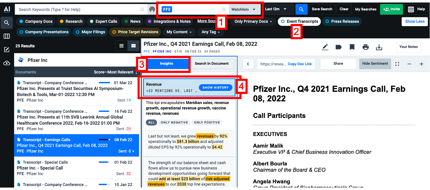430x190 pixels.
Task: Expand the Only Primary Docs dropdown
Action: pos(253,22)
